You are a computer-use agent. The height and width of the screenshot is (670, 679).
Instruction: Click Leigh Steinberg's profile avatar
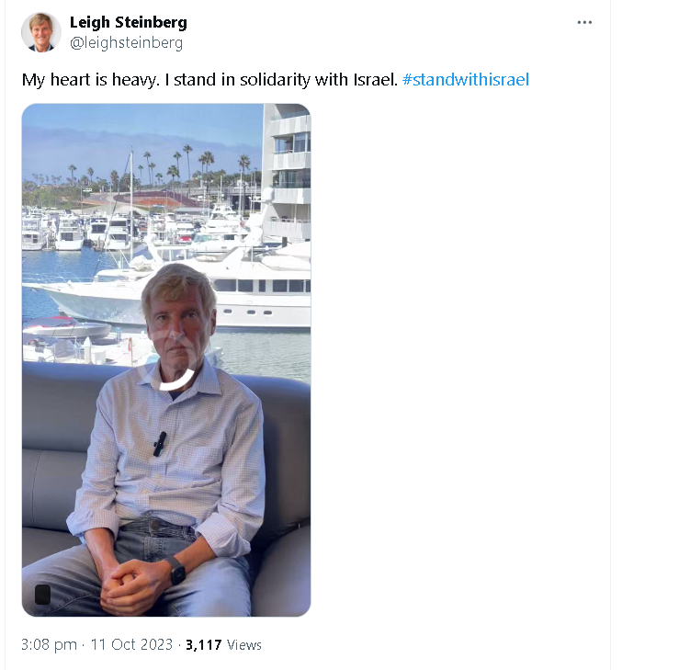point(41,32)
